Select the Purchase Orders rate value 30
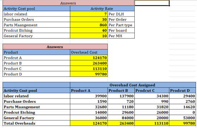 point(89,19)
